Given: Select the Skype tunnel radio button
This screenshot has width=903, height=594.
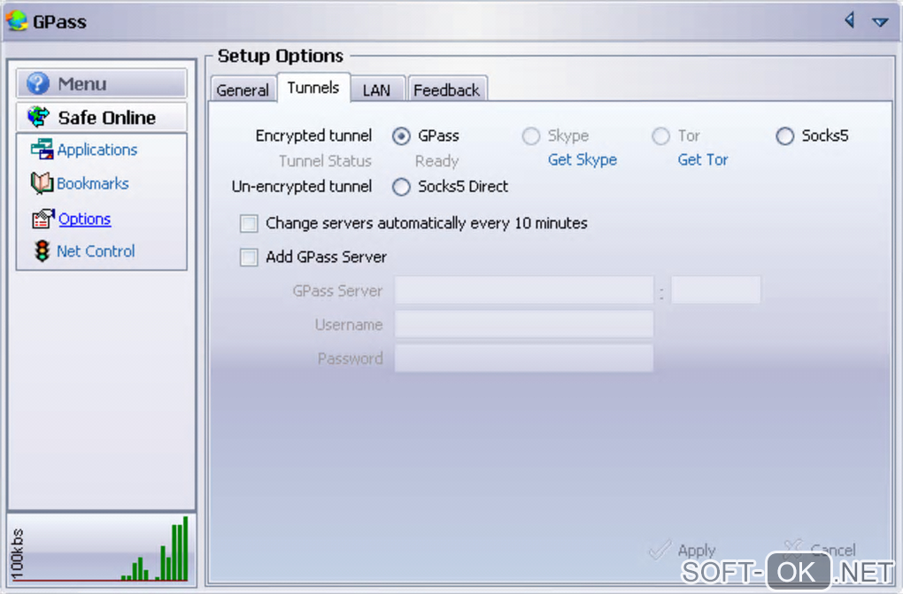Looking at the screenshot, I should click(531, 136).
